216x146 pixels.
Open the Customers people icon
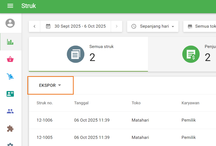click(x=10, y=111)
